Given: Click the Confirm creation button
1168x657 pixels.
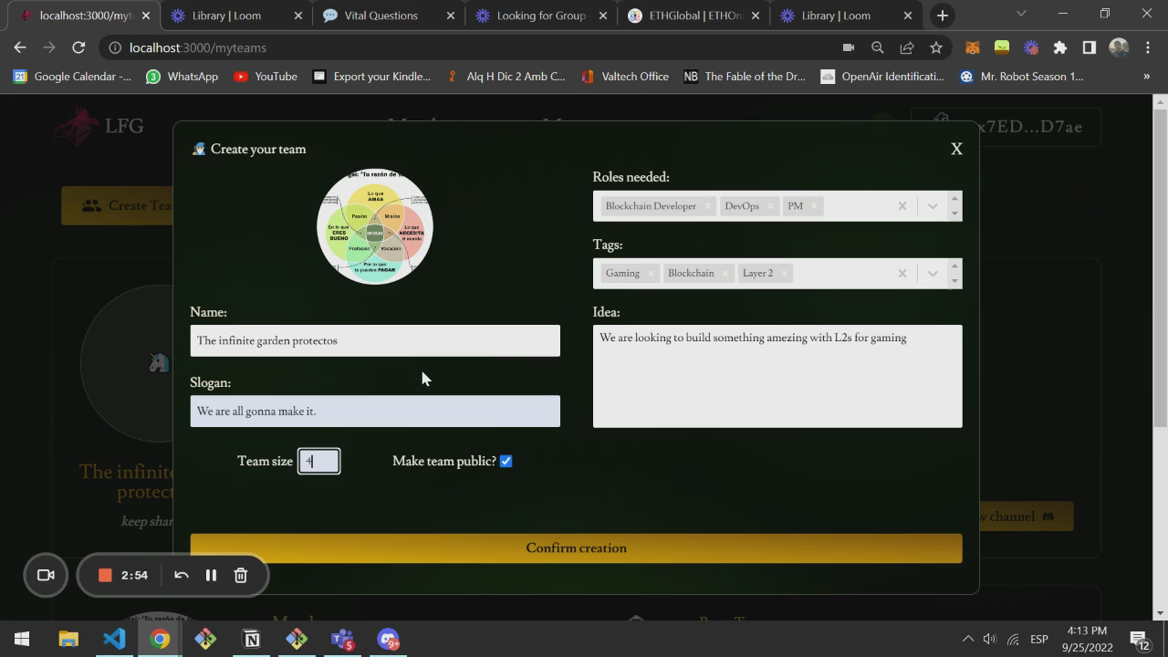Looking at the screenshot, I should click(576, 547).
